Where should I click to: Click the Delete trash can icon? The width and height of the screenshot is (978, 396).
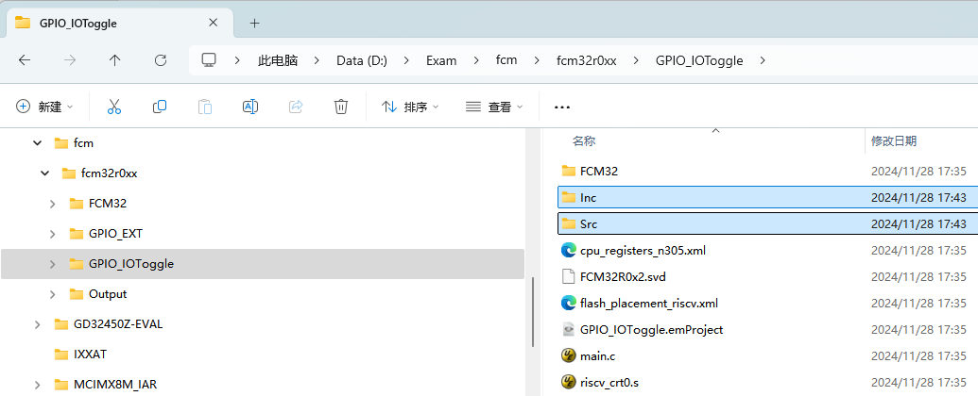click(x=340, y=107)
